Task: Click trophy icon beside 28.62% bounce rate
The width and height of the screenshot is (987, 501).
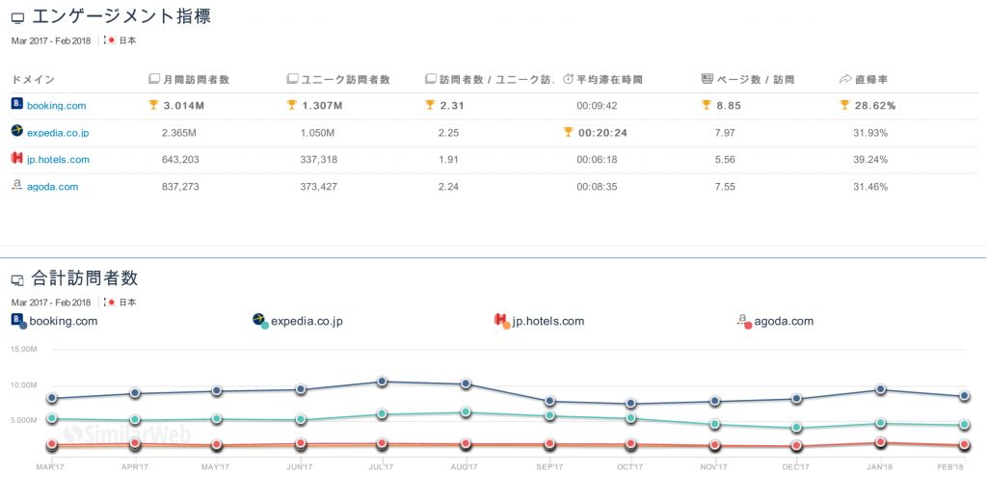Action: click(845, 105)
